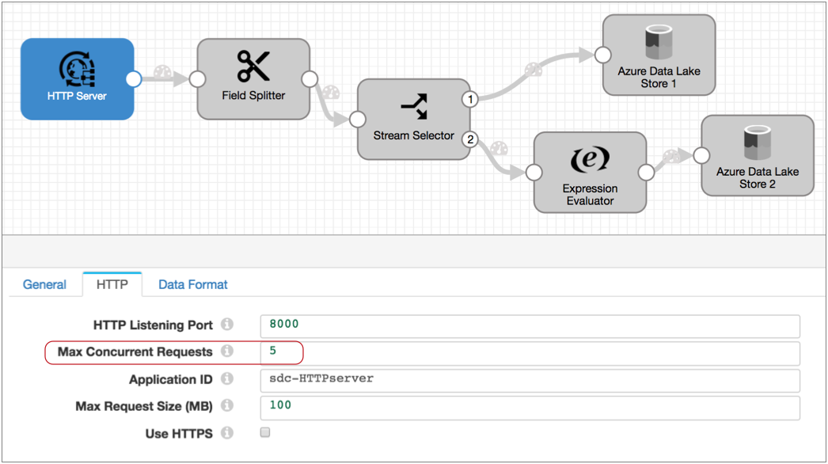
Task: Select Azure Data Lake Store 1 destination
Action: 659,55
